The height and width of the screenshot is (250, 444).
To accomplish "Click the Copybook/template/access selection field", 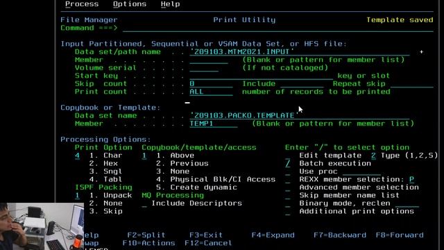I will (144, 156).
